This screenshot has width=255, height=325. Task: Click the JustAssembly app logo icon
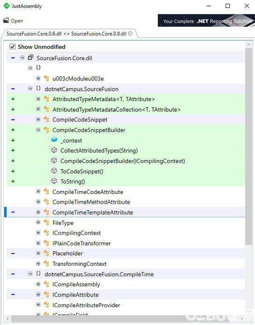click(x=7, y=6)
